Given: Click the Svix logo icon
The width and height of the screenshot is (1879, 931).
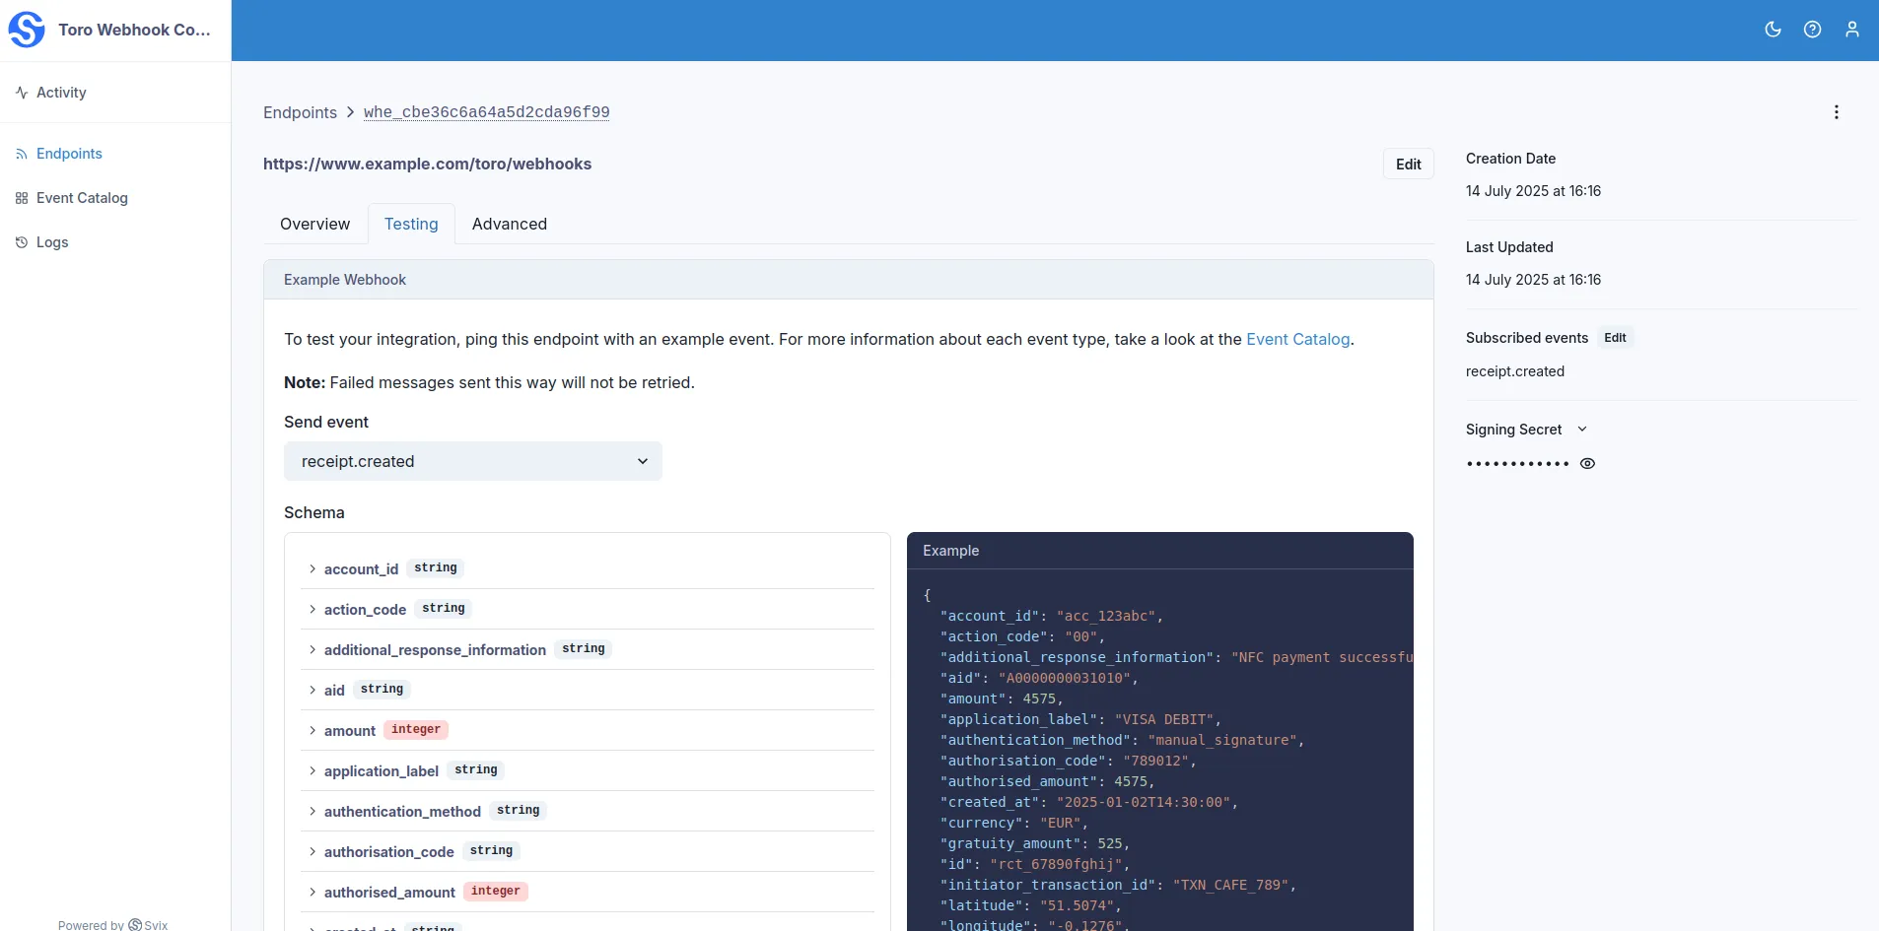Looking at the screenshot, I should 27,30.
